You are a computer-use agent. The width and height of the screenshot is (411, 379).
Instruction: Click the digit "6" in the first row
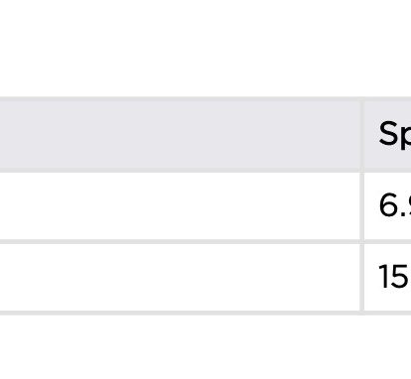388,205
